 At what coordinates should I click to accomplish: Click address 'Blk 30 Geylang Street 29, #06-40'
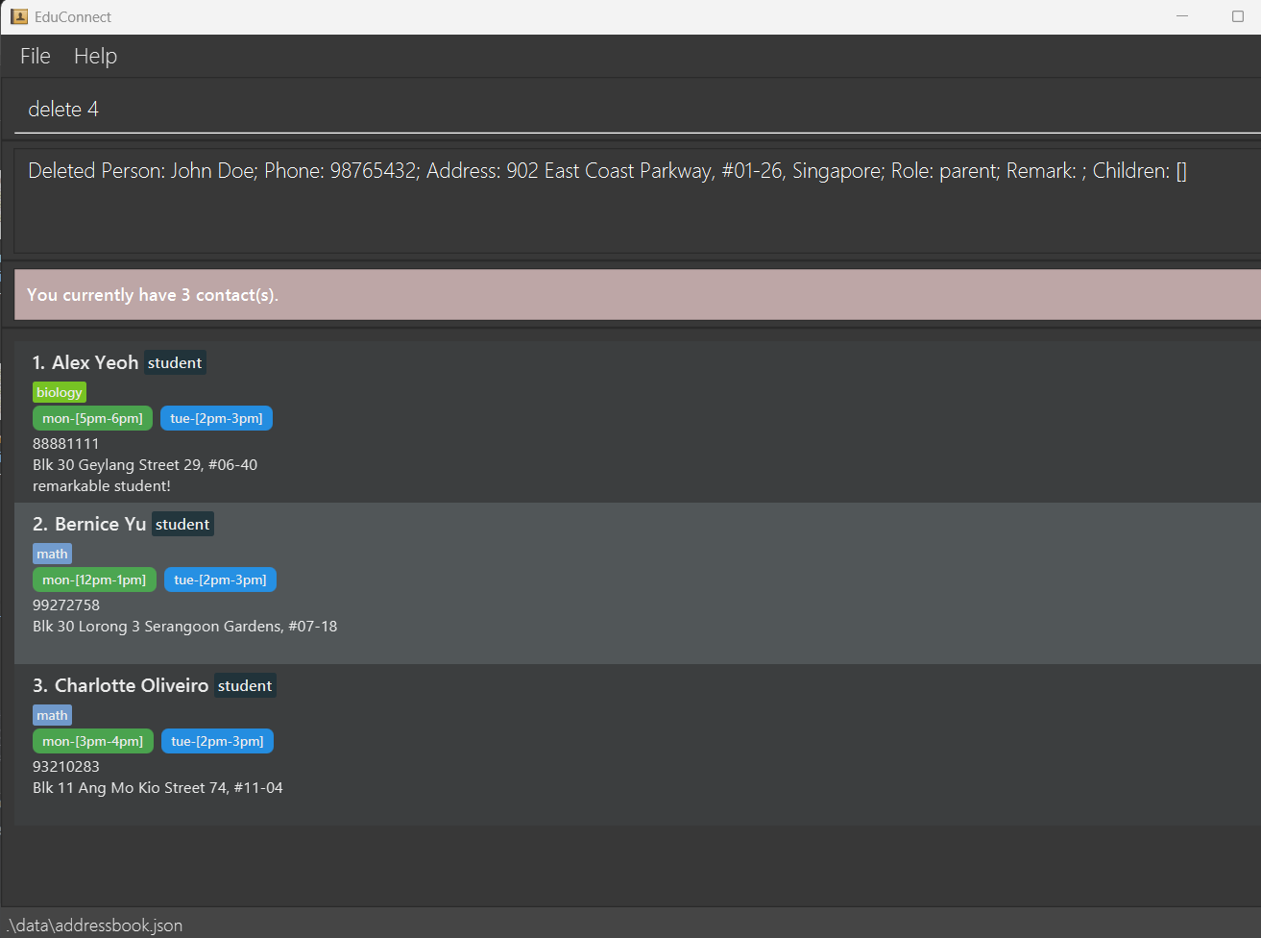[145, 465]
